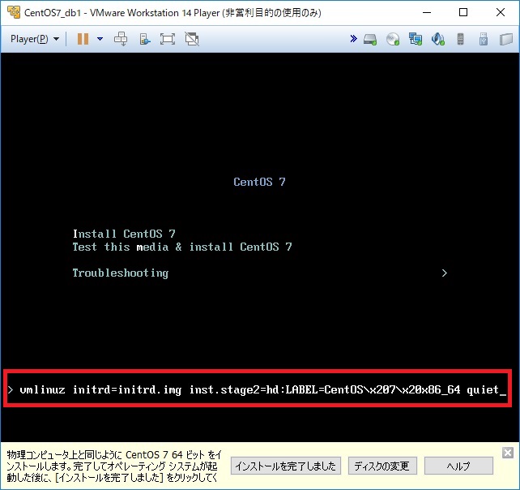Select Test this media & install CentOS 7
520x490 pixels.
coord(182,247)
